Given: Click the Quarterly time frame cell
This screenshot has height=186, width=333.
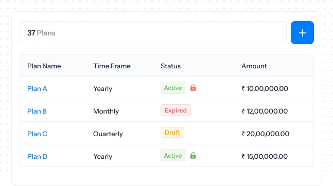Looking at the screenshot, I should click(108, 134).
